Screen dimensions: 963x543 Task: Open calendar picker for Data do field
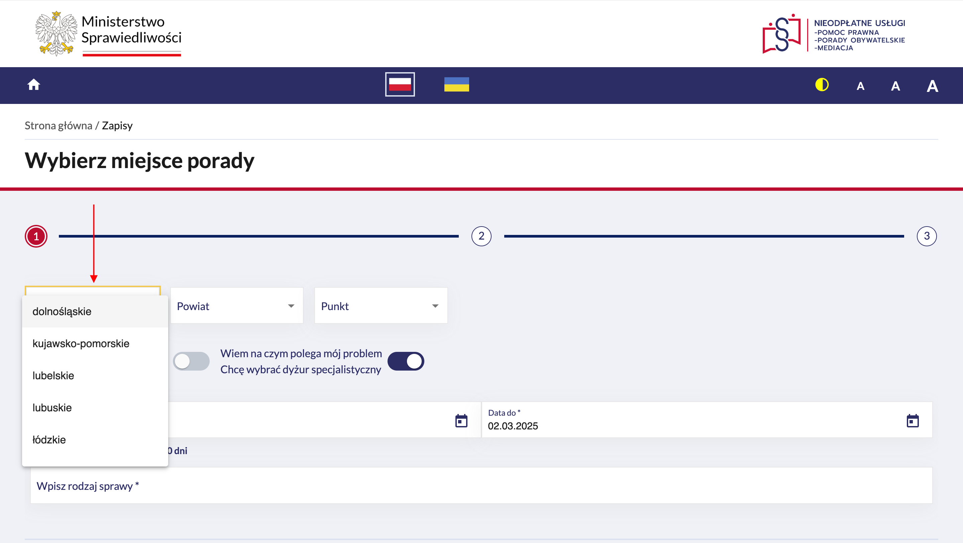point(913,420)
